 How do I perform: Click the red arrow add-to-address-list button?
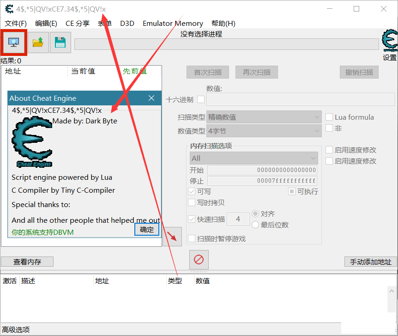point(172,237)
